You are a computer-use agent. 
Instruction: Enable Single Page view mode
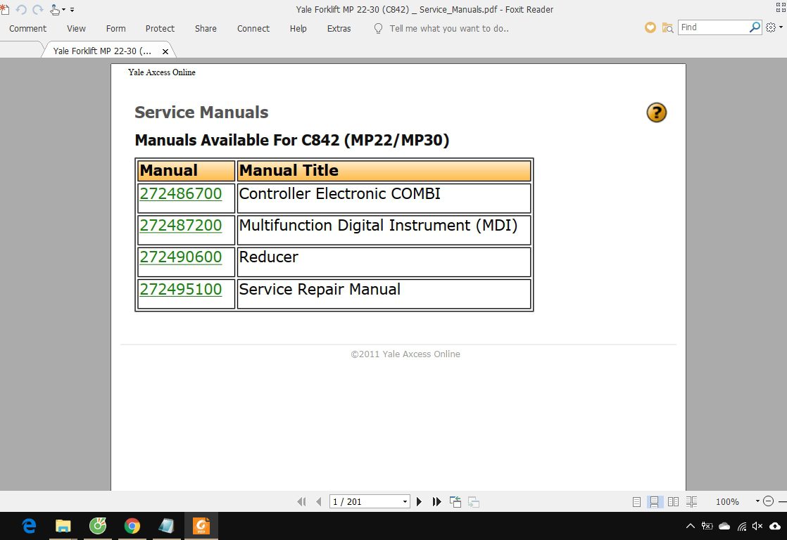(x=636, y=501)
